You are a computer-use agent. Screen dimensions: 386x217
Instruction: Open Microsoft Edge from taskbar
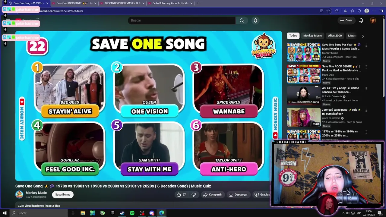162,213
